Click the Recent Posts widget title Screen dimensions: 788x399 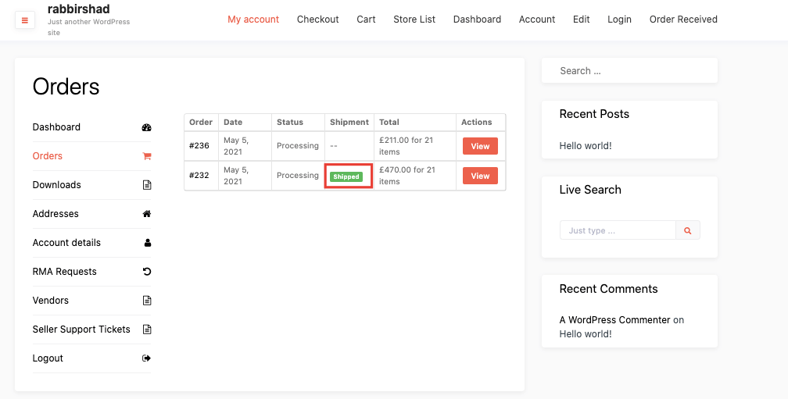pos(594,114)
